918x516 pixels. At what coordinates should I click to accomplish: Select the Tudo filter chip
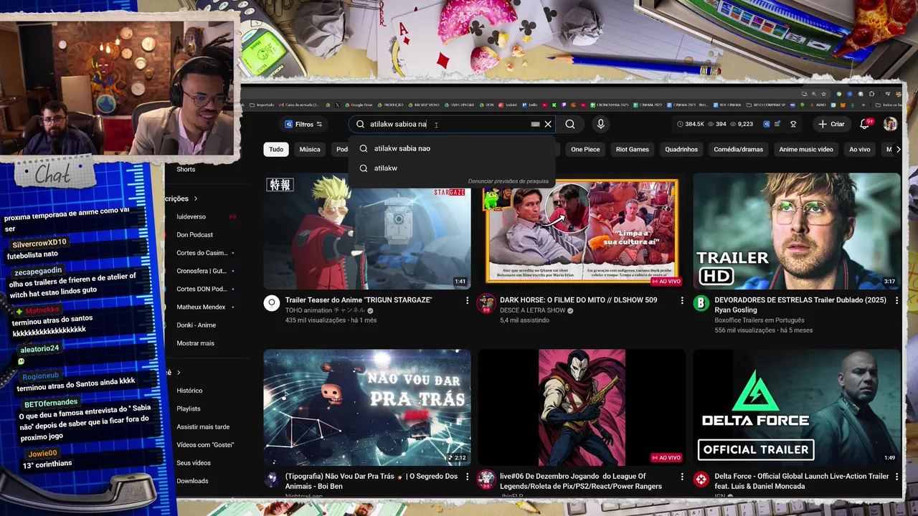point(276,149)
